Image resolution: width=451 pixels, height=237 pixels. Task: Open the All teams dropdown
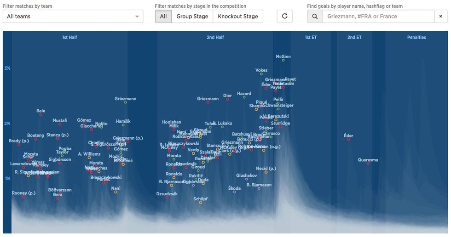point(73,17)
